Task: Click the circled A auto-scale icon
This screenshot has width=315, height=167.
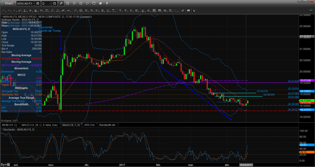Action: point(80,3)
